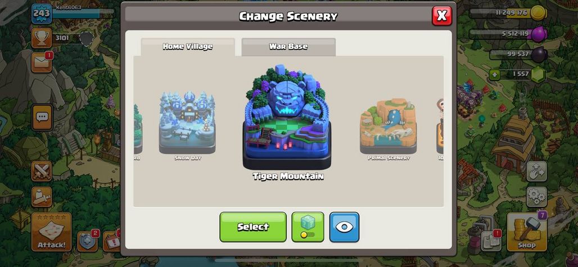Click the shield icon with badge 2
The width and height of the screenshot is (578, 267).
coord(87,242)
